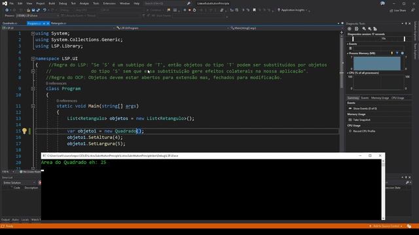
Task: Open the Application Insights dropdown
Action: (x=293, y=10)
